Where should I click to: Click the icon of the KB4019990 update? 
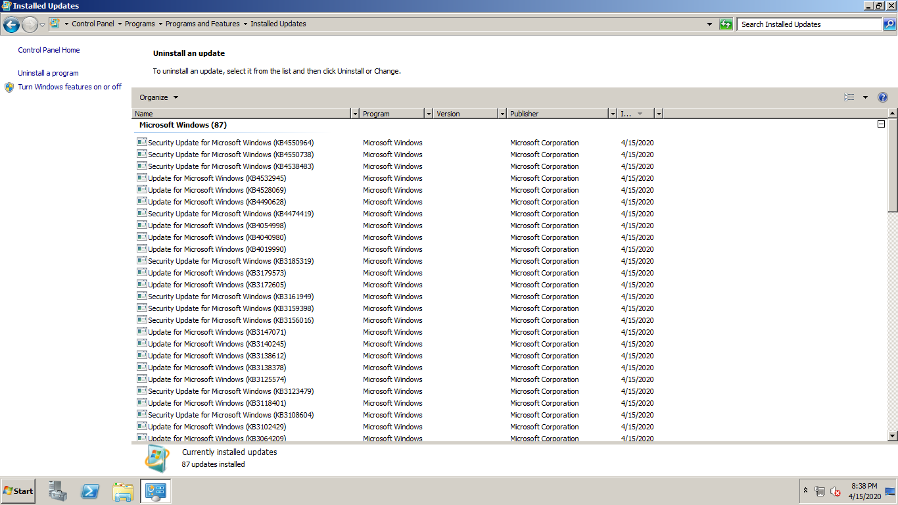[x=142, y=249]
